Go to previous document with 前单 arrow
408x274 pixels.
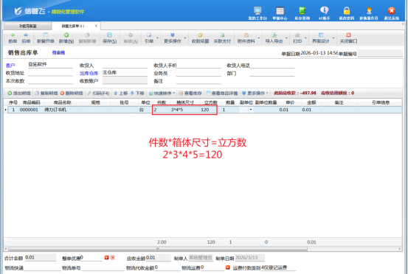[13, 38]
